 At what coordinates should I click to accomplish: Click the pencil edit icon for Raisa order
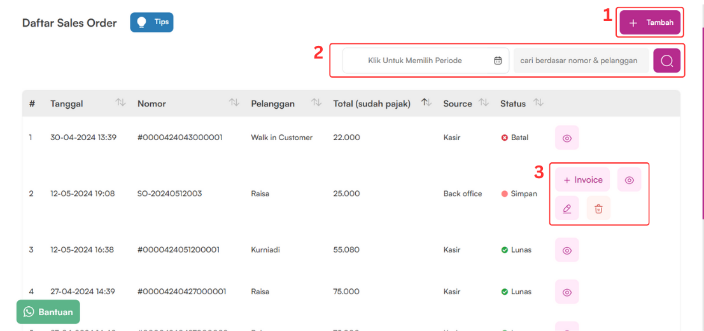567,208
